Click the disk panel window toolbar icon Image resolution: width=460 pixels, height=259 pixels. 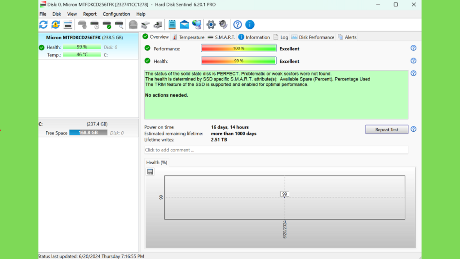(x=68, y=25)
